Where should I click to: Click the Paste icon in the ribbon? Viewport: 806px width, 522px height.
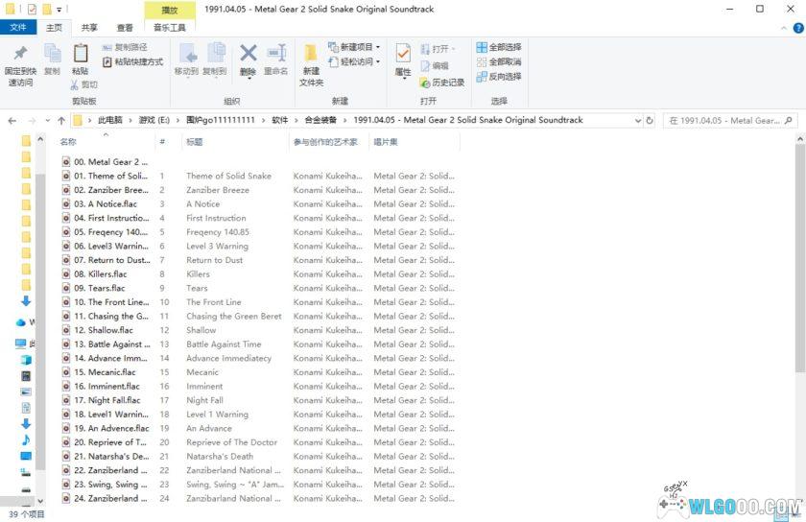81,56
